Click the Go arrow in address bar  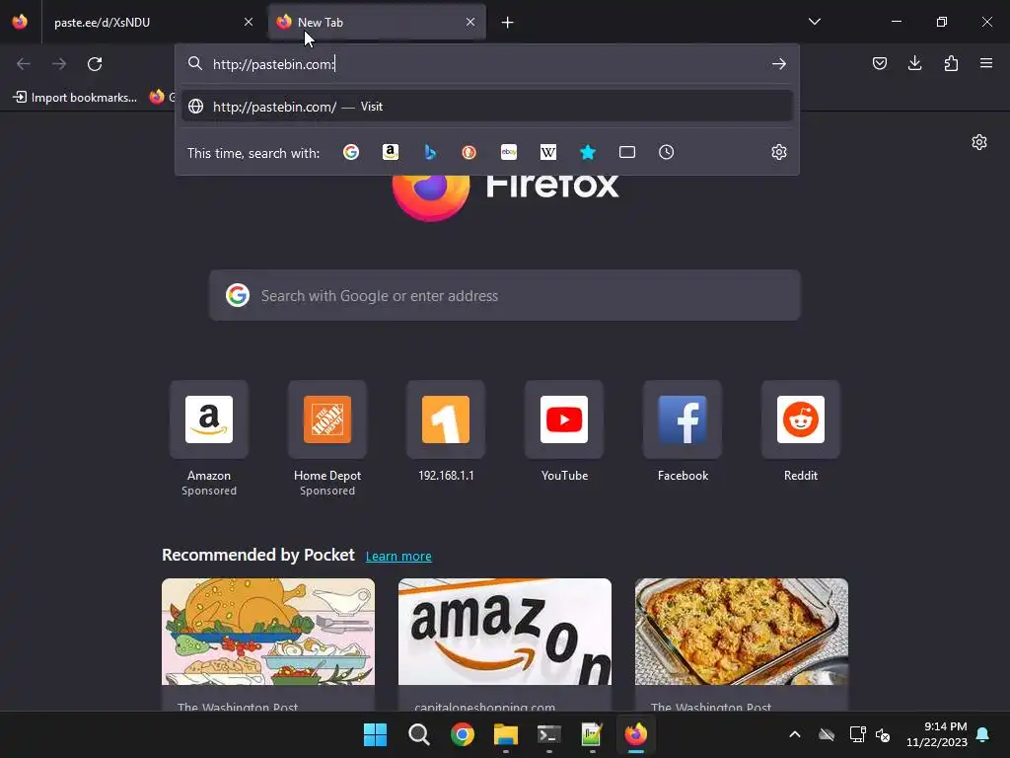pyautogui.click(x=779, y=64)
